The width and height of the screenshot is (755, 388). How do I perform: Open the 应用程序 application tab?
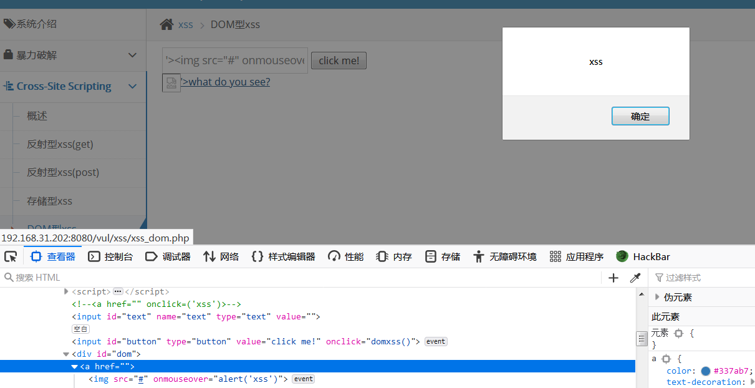click(577, 256)
